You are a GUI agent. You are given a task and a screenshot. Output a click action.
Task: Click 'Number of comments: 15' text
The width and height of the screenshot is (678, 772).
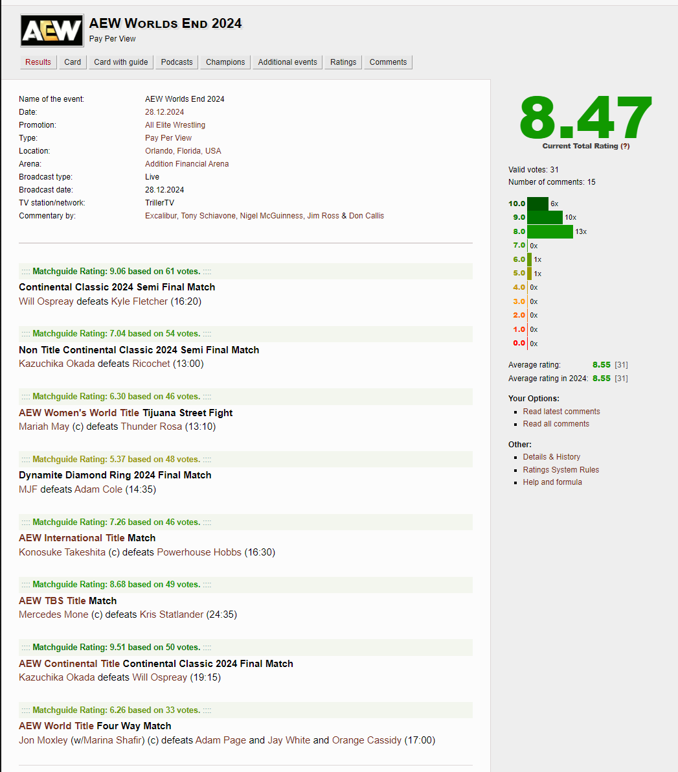552,182
